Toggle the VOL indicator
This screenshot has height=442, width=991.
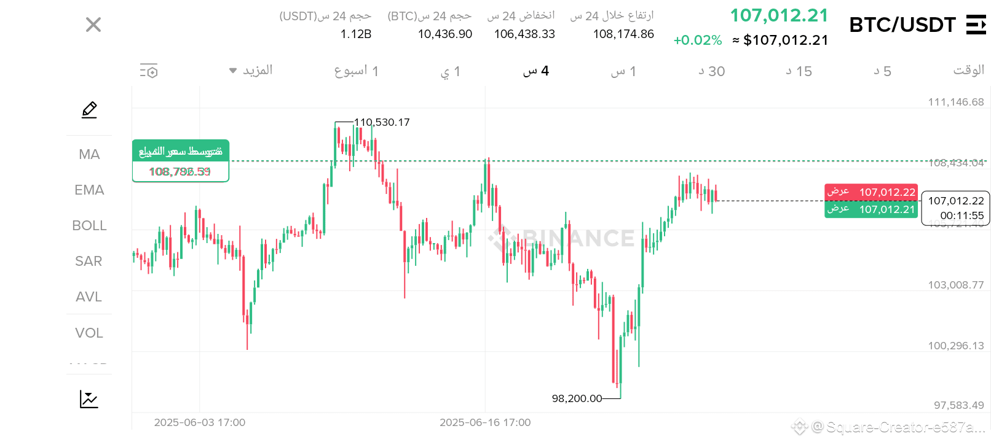(89, 333)
